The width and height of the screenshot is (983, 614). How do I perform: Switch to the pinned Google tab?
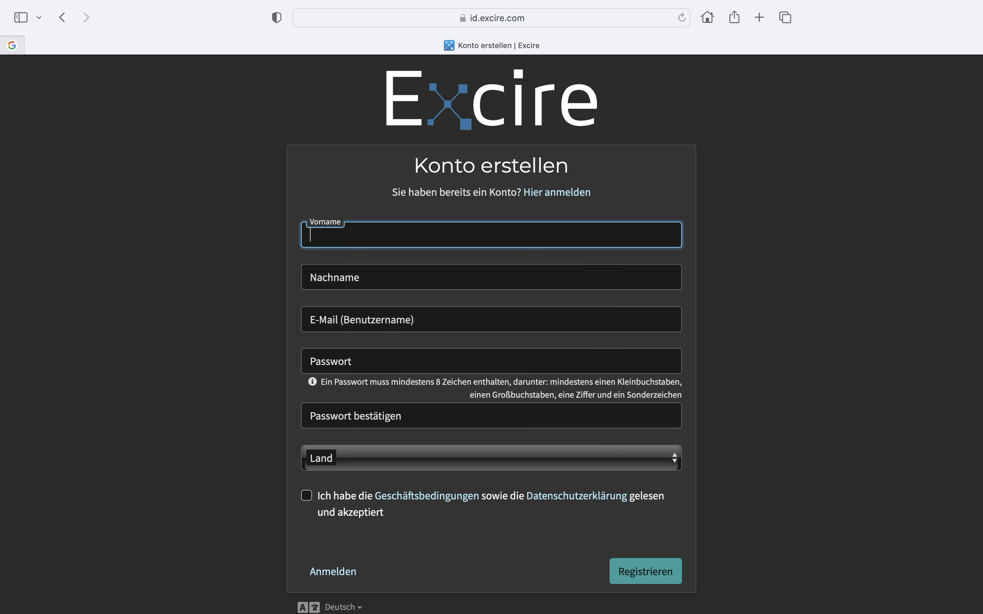(12, 45)
